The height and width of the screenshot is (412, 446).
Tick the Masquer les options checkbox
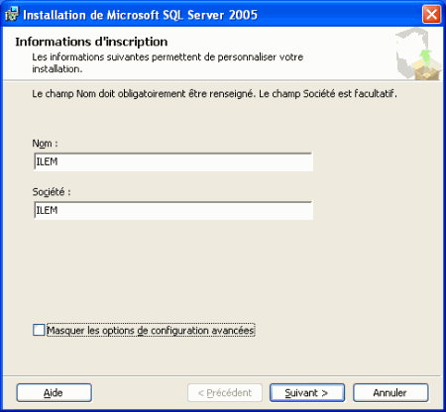[x=39, y=330]
